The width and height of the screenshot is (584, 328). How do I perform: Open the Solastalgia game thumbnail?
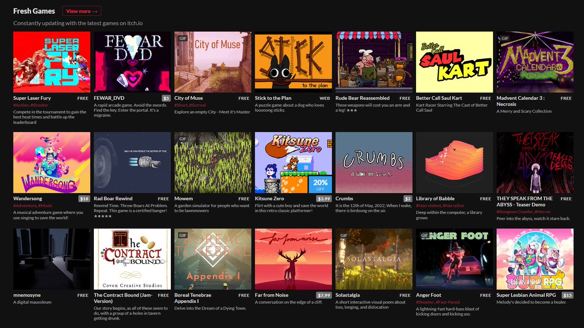tap(374, 259)
